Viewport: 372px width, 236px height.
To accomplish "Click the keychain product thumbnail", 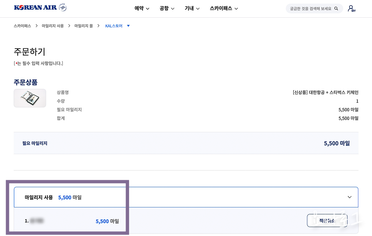I will [x=30, y=98].
